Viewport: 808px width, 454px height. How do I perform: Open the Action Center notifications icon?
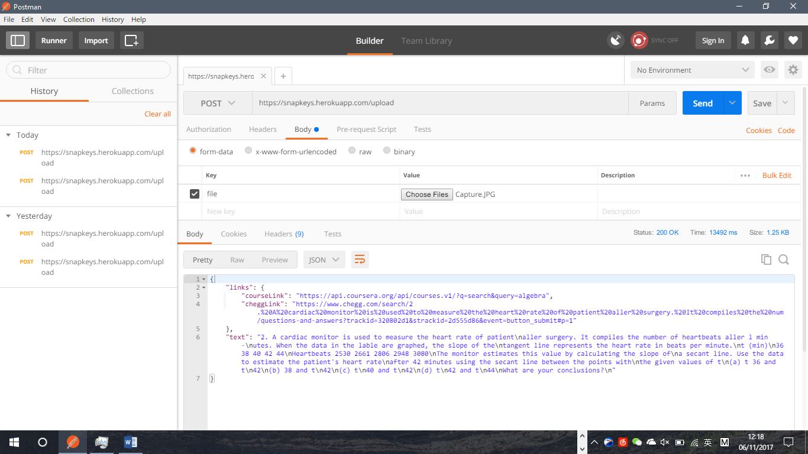coord(788,442)
